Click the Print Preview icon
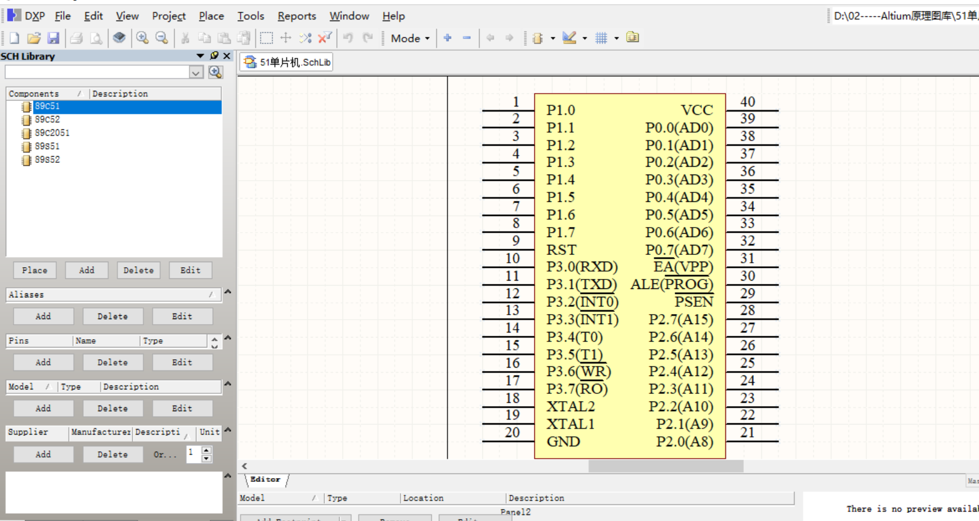 coord(96,38)
